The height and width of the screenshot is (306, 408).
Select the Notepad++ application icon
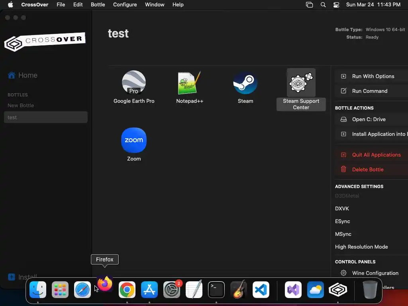pyautogui.click(x=189, y=83)
